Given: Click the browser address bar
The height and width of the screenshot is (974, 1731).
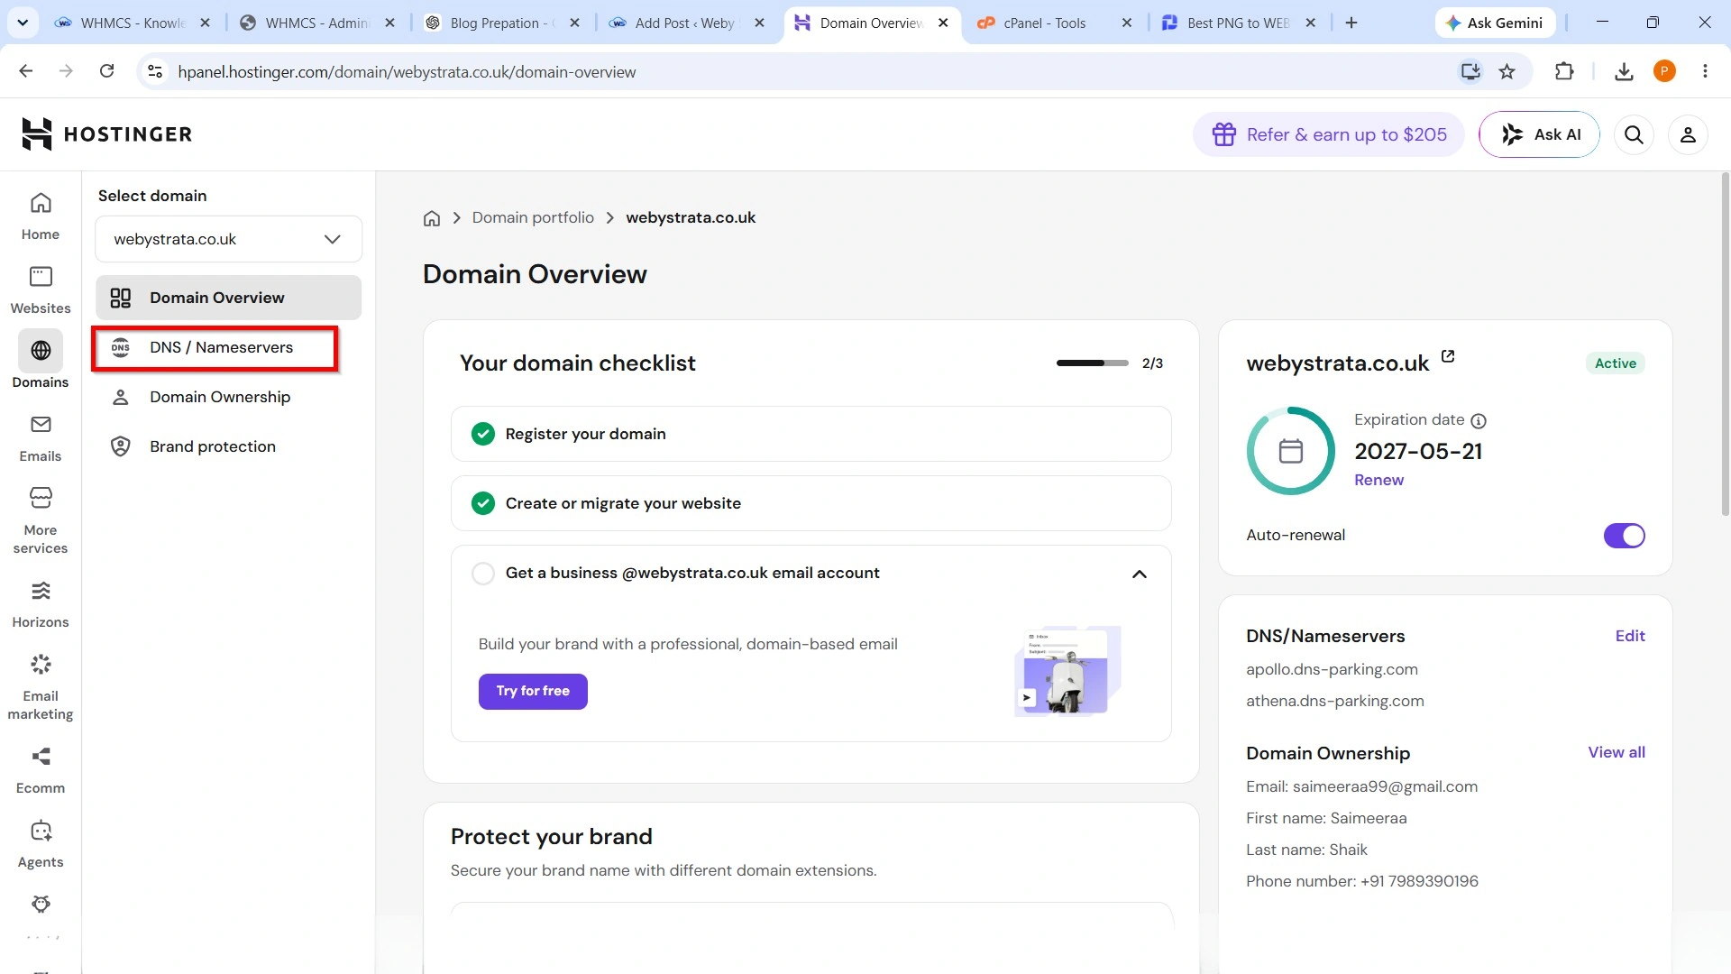Looking at the screenshot, I should tap(811, 71).
